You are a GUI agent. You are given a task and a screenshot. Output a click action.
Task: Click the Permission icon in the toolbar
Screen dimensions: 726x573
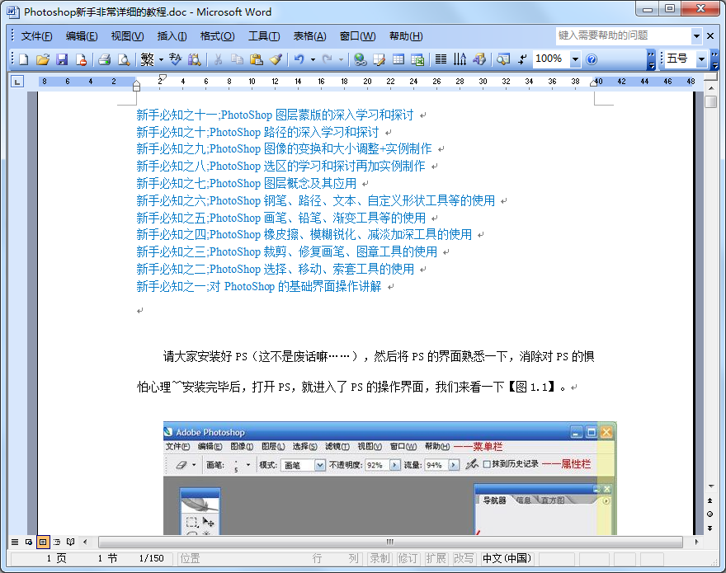(x=81, y=59)
